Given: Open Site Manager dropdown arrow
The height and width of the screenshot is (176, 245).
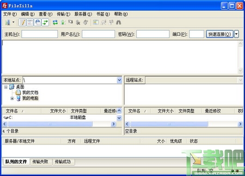Looking at the screenshot, I should point(13,22).
